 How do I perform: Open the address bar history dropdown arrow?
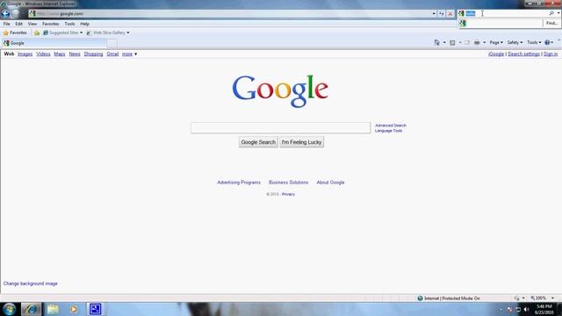coord(434,14)
